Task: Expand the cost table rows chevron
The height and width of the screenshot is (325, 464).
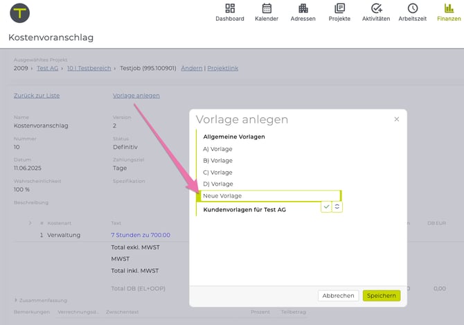Action: (30, 223)
